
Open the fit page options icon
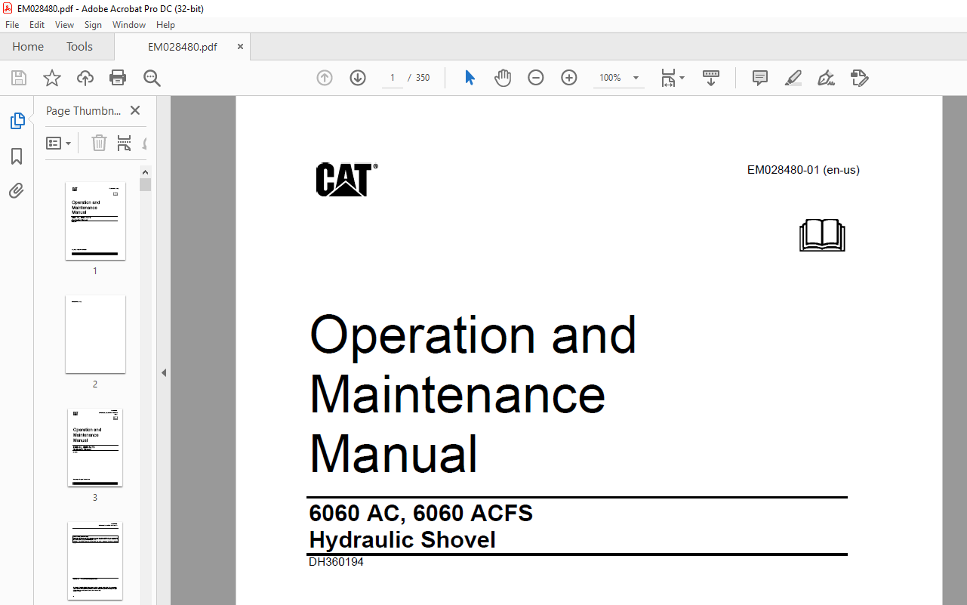tap(672, 78)
